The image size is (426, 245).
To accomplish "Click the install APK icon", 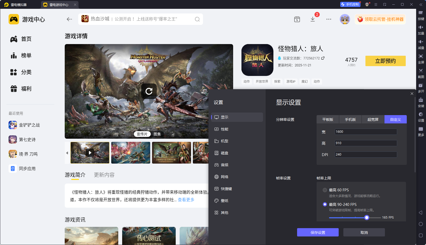I will point(421,100).
